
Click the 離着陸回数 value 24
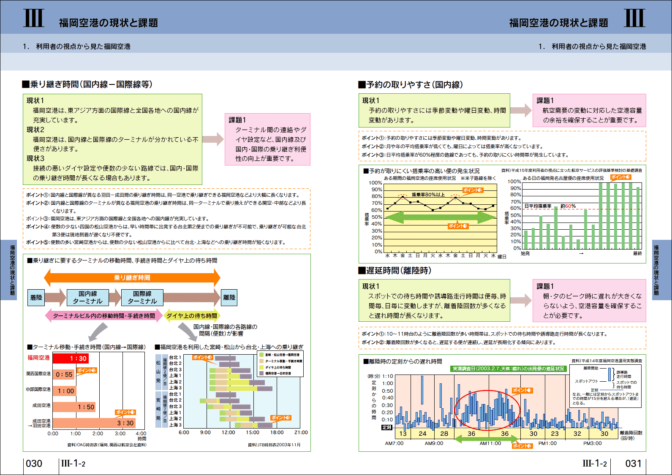pos(422,434)
